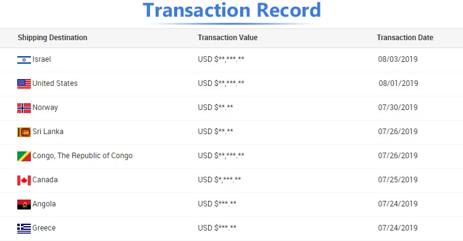
Task: Click the Greece flag icon
Action: tap(24, 229)
